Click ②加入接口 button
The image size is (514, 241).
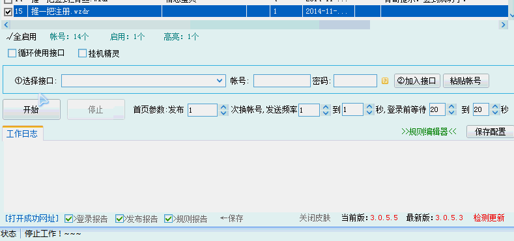click(417, 81)
